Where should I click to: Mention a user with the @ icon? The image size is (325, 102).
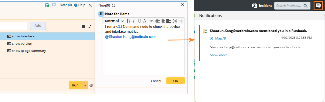pos(175,21)
